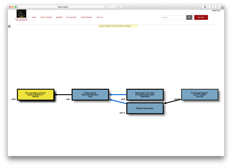The height and width of the screenshot is (167, 232).
Task: Open the HOW IT WORKS page
Action: tap(46, 17)
